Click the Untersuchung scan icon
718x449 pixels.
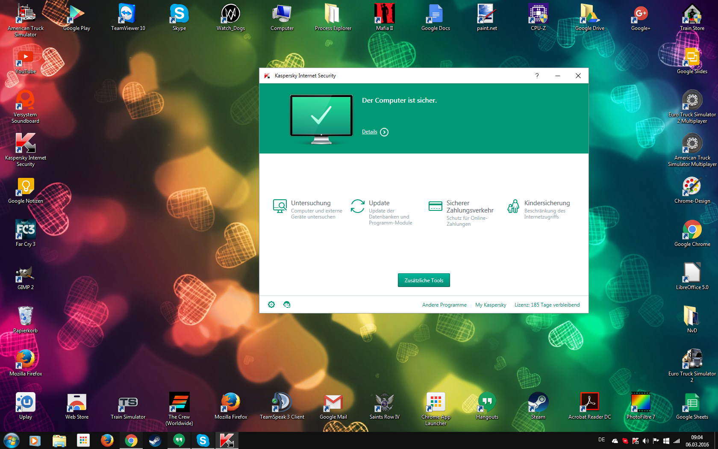(x=280, y=206)
